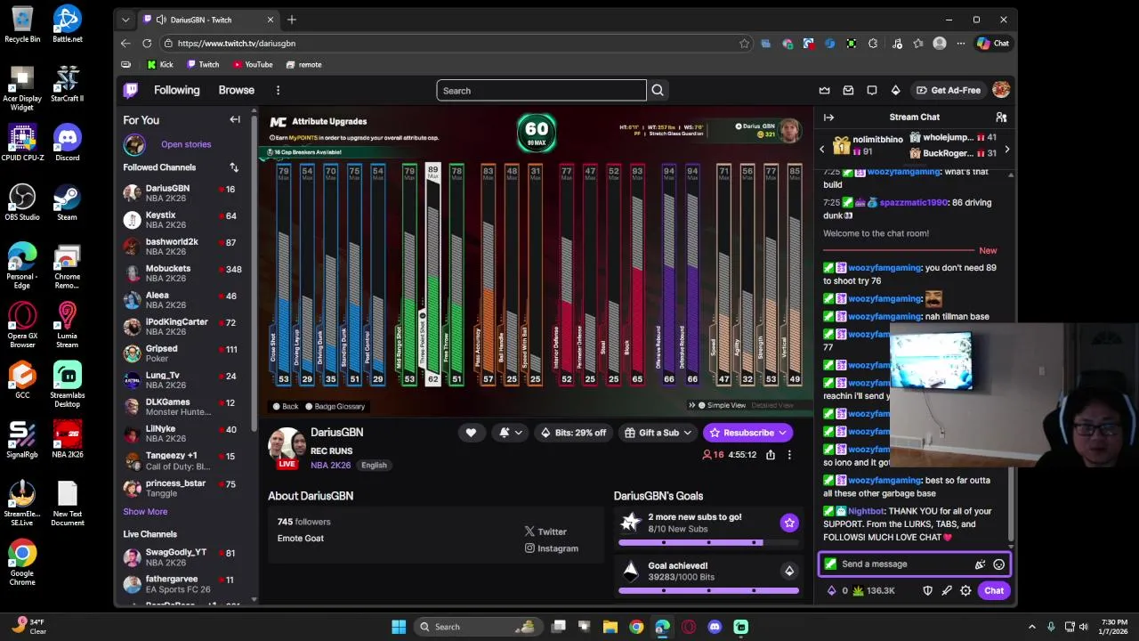The height and width of the screenshot is (641, 1139).
Task: Follow heart icon for DariusGBN
Action: click(471, 433)
